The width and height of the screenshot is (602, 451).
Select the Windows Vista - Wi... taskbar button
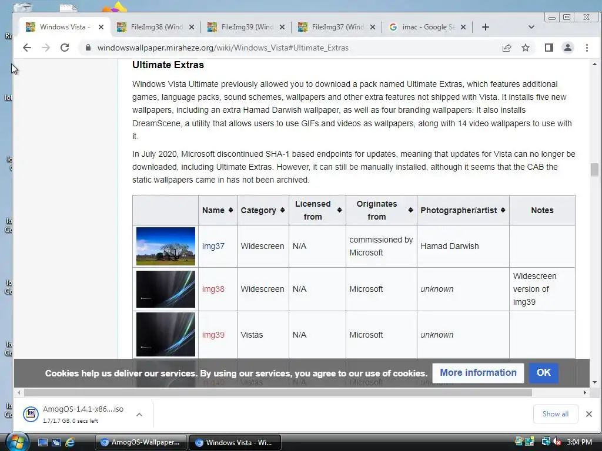(x=235, y=442)
